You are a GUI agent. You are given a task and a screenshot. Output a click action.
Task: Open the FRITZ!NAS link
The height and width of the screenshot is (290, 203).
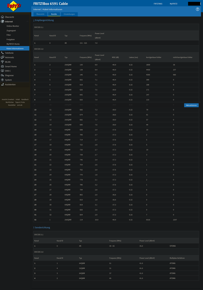158,4
